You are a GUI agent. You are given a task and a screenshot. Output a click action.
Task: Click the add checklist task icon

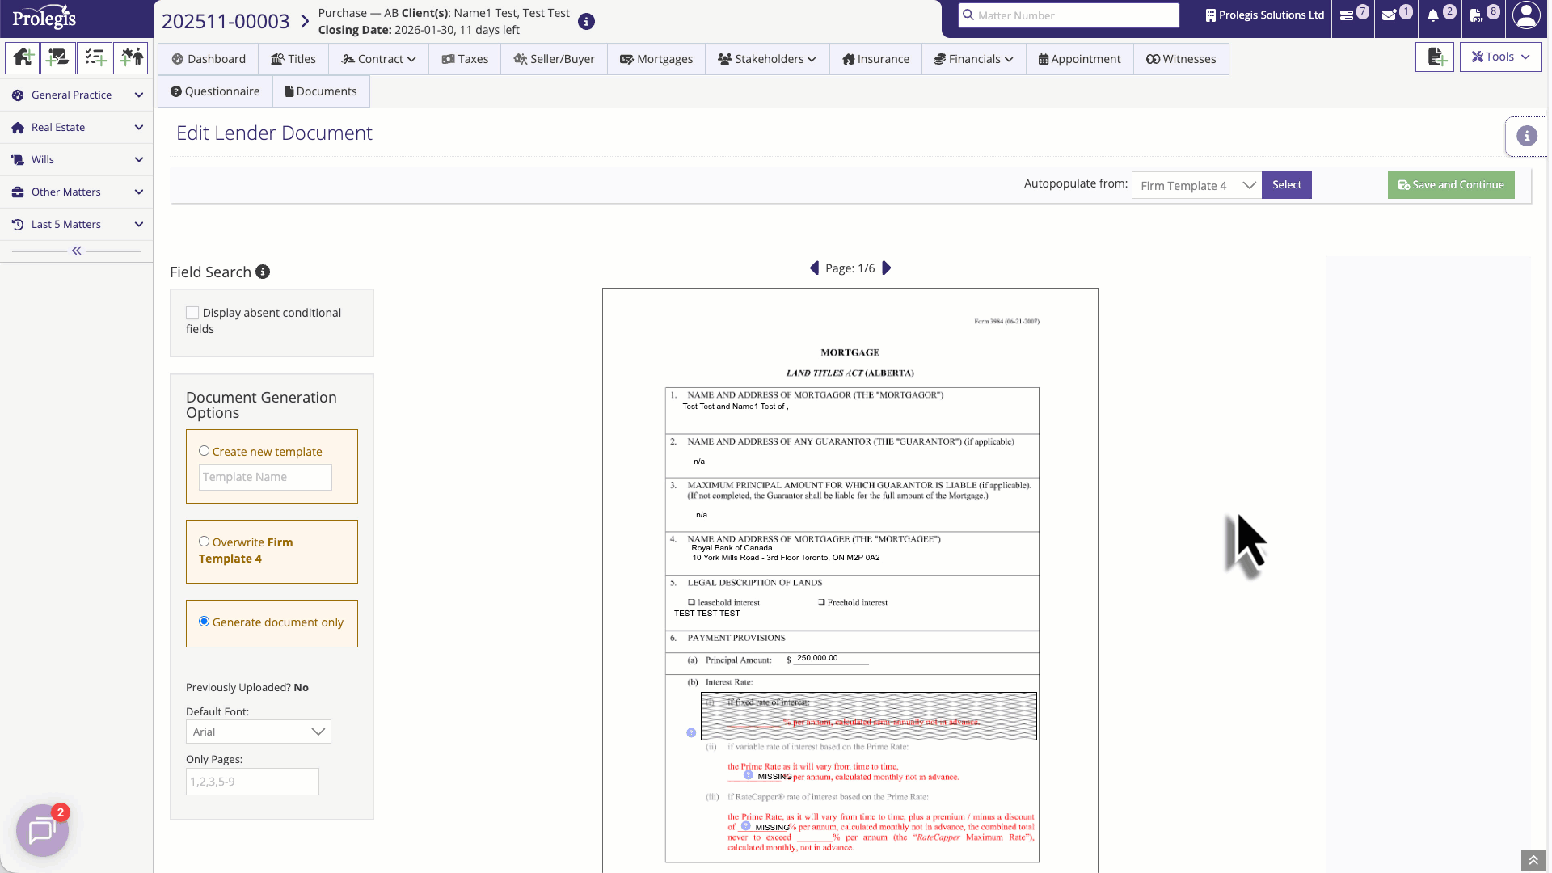coord(95,58)
